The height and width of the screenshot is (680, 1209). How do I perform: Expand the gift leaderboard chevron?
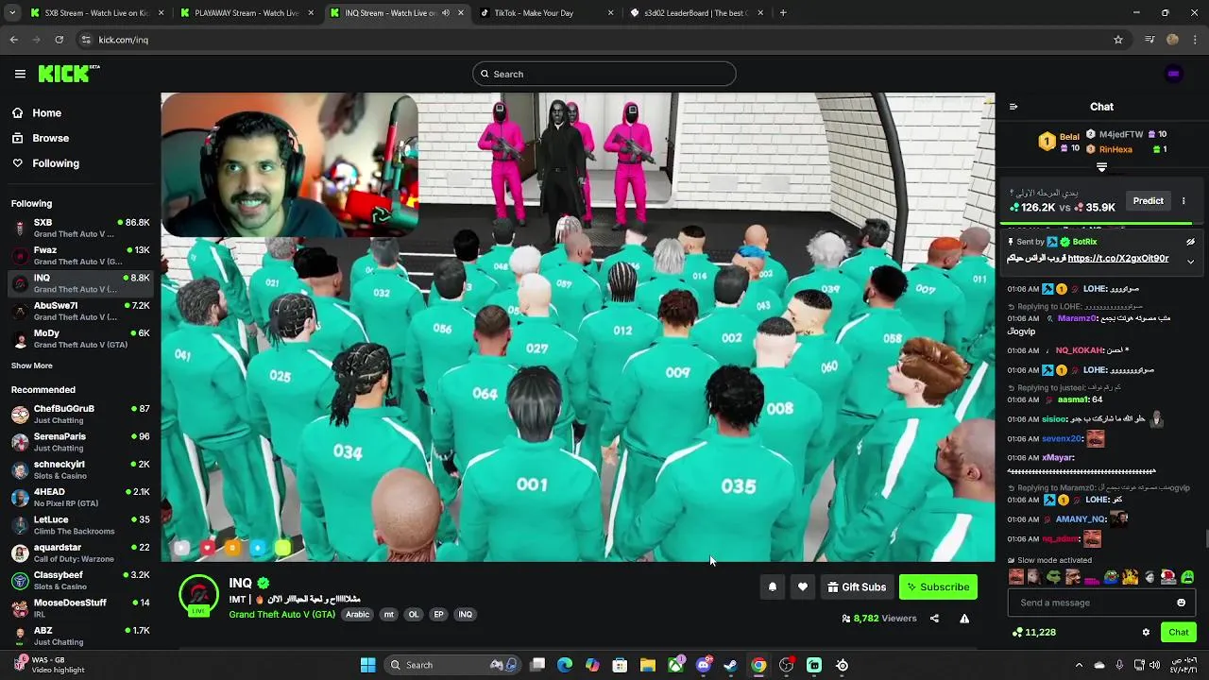tap(1101, 167)
